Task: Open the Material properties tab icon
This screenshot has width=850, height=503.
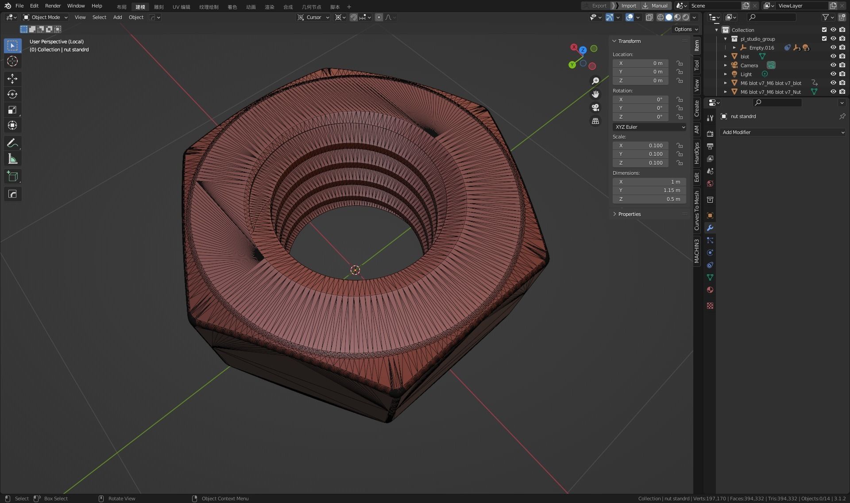Action: [x=710, y=290]
